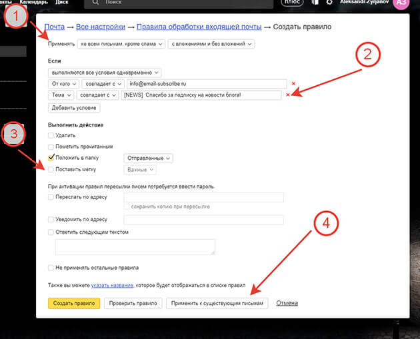This screenshot has width=420, height=339.
Task: Choose folder in 'Отправленные' dropdown
Action: (x=148, y=158)
